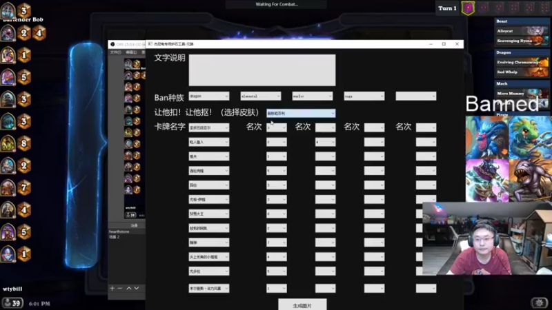Click the Red Whelp minion entry

click(x=522, y=72)
